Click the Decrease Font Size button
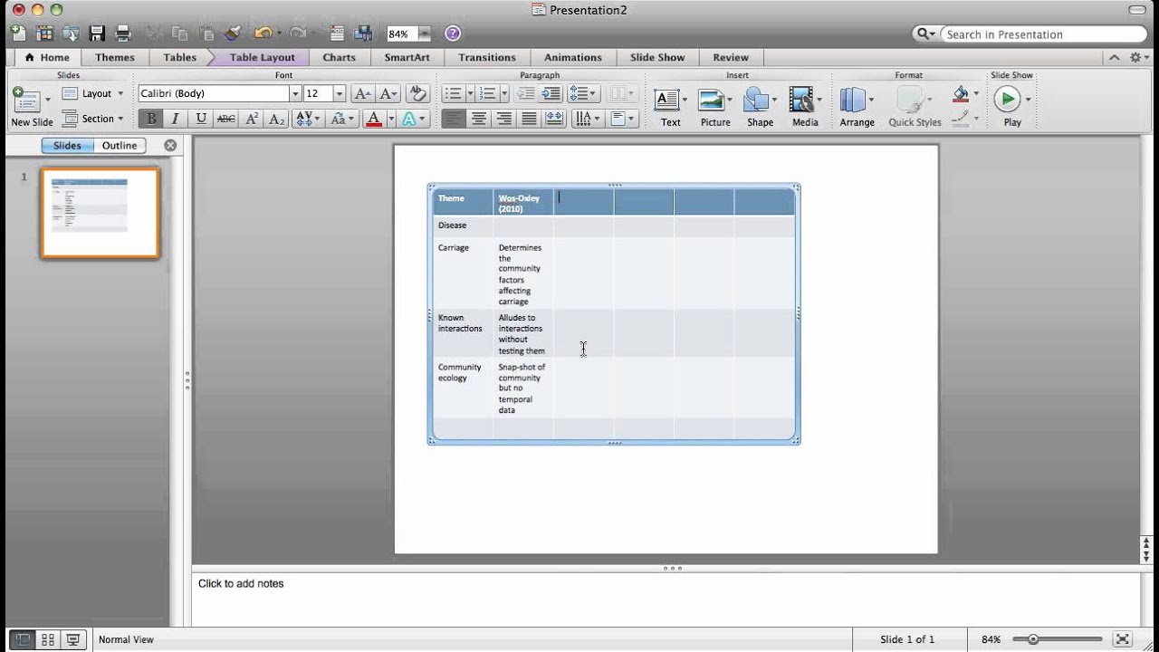 coord(388,93)
